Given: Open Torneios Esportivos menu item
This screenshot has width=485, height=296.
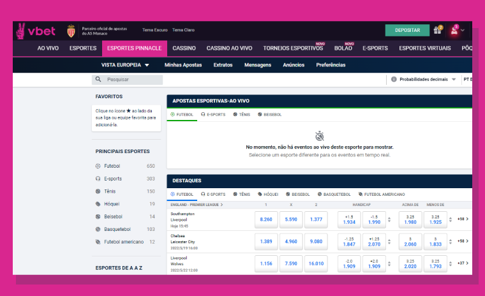Looking at the screenshot, I should (293, 48).
